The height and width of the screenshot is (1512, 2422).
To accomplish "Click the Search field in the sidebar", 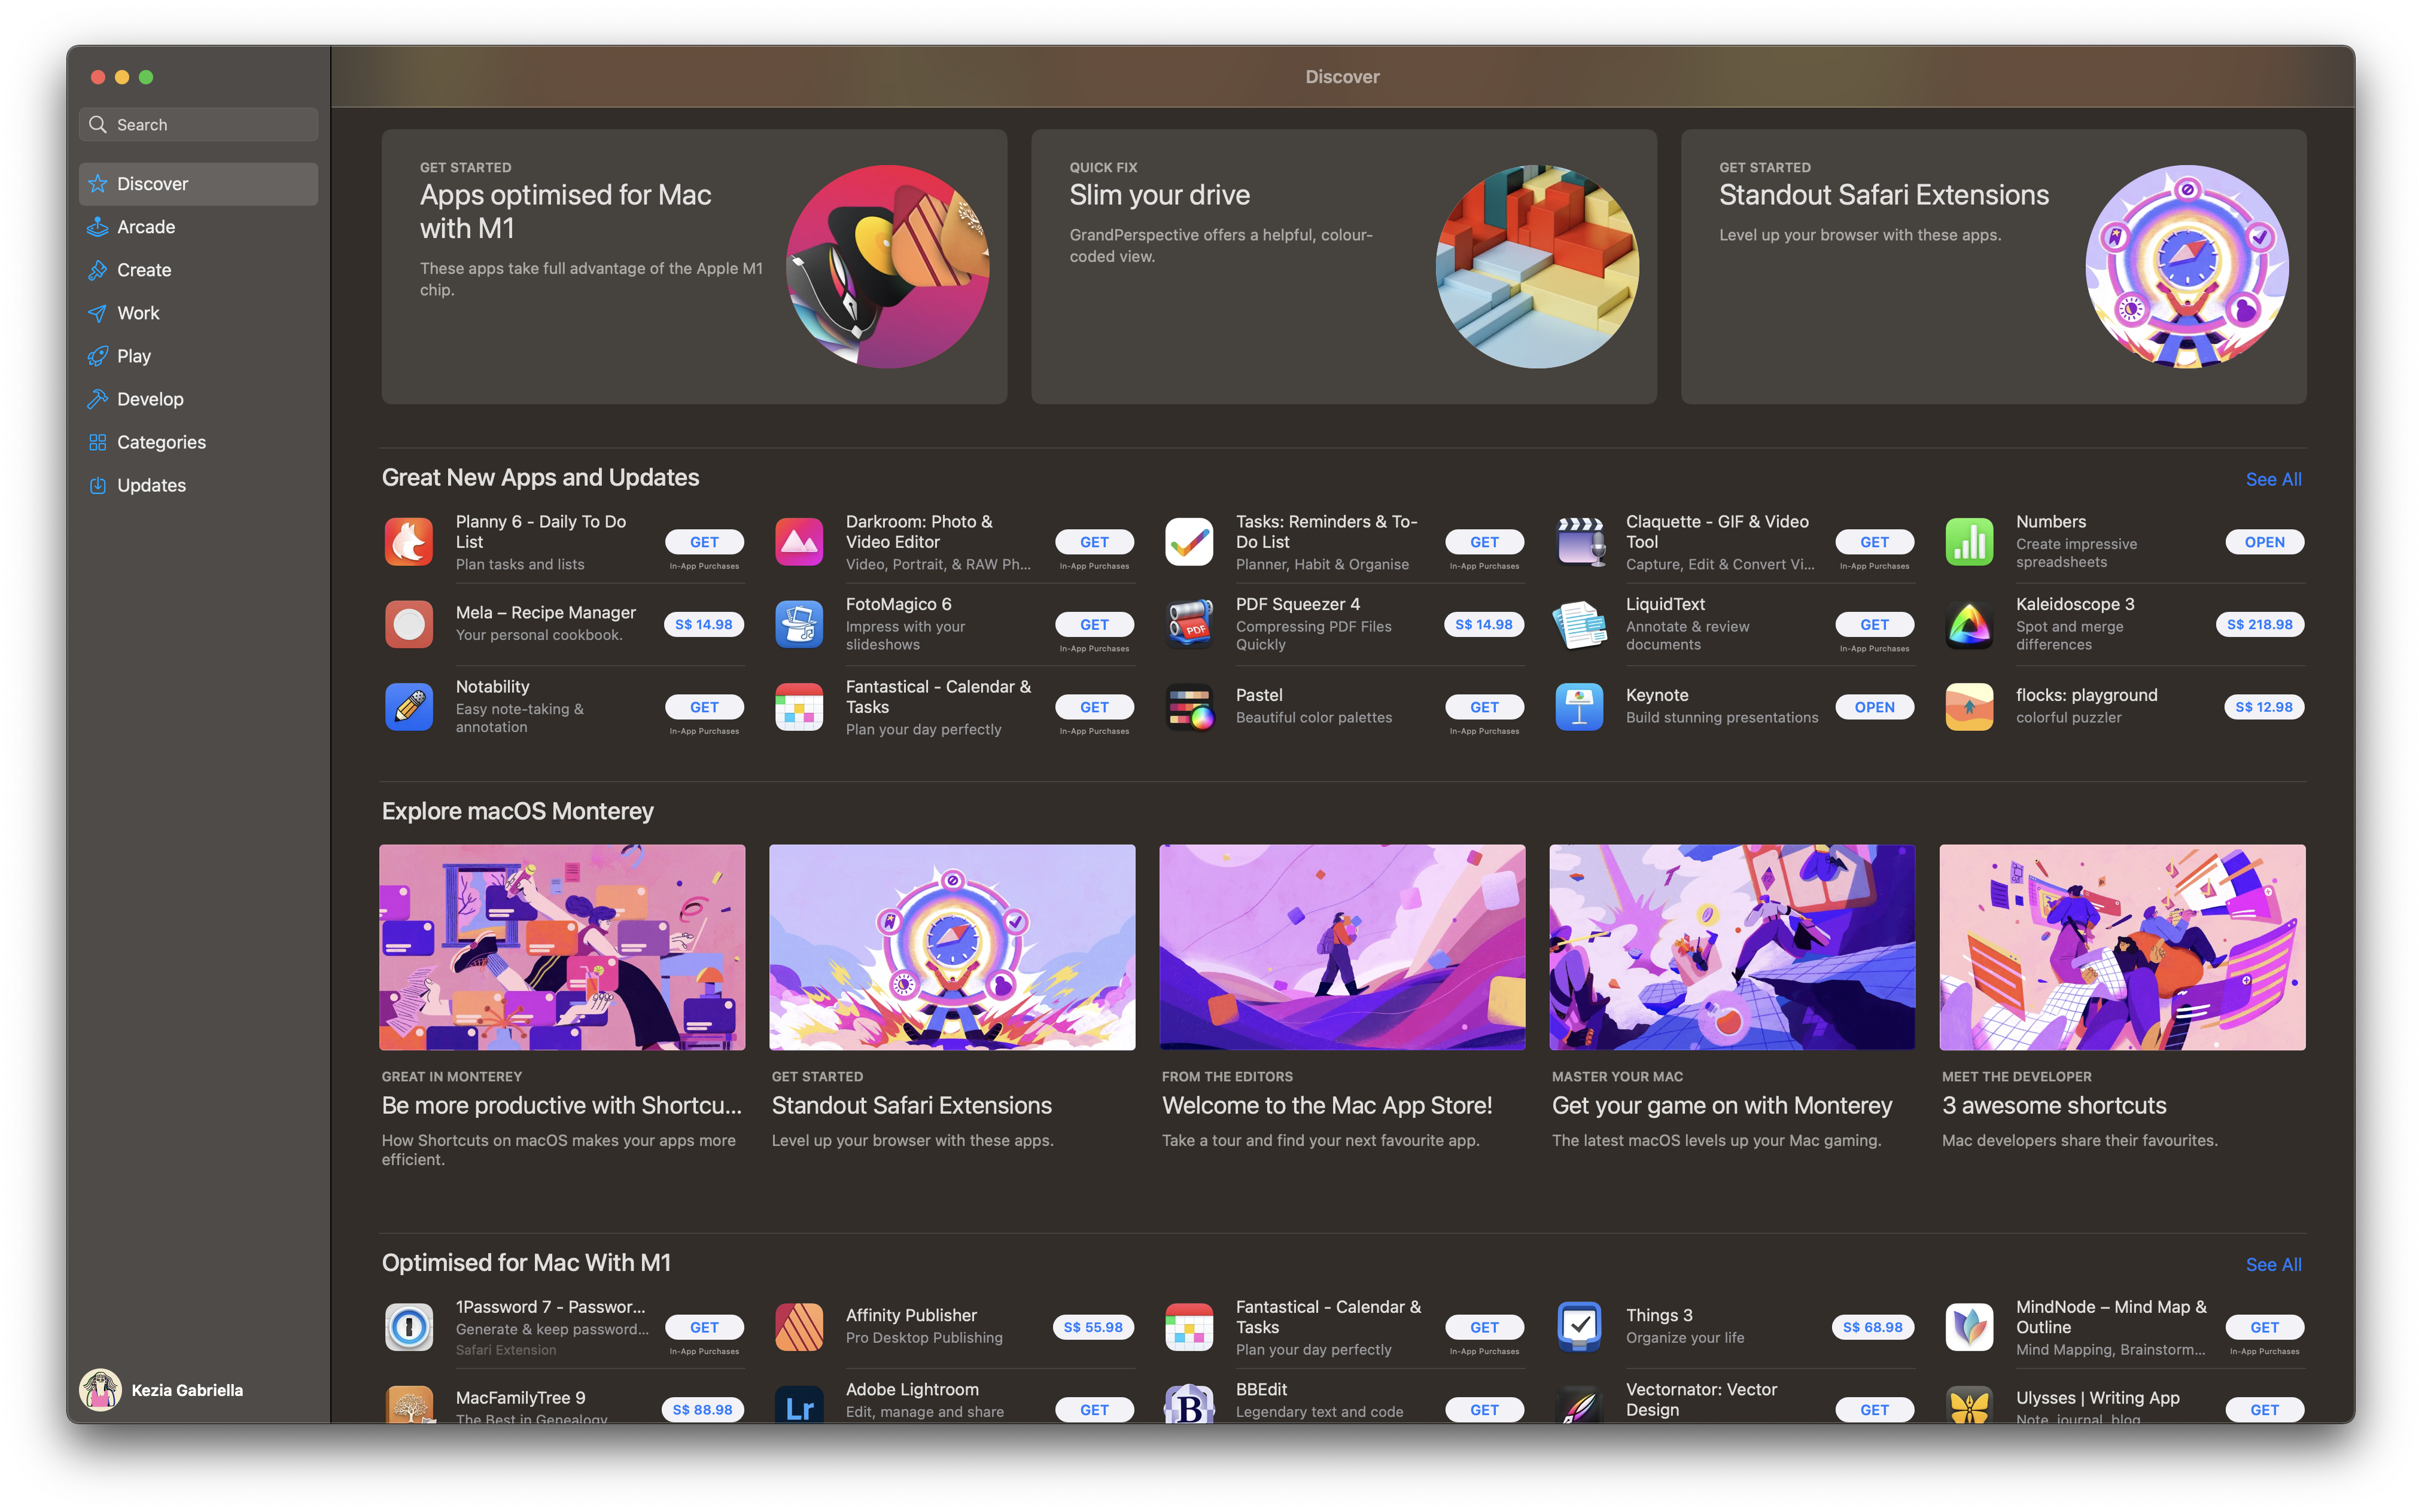I will click(198, 125).
